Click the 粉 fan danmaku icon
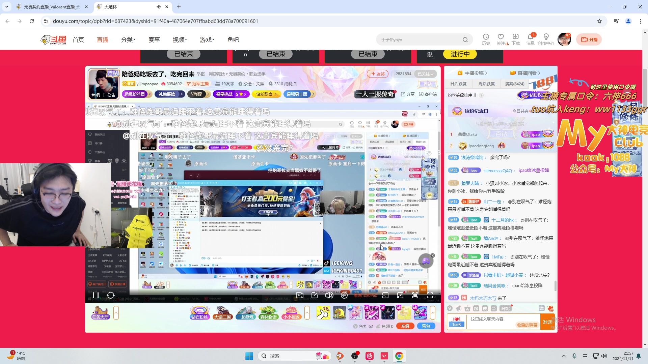 coord(476,308)
